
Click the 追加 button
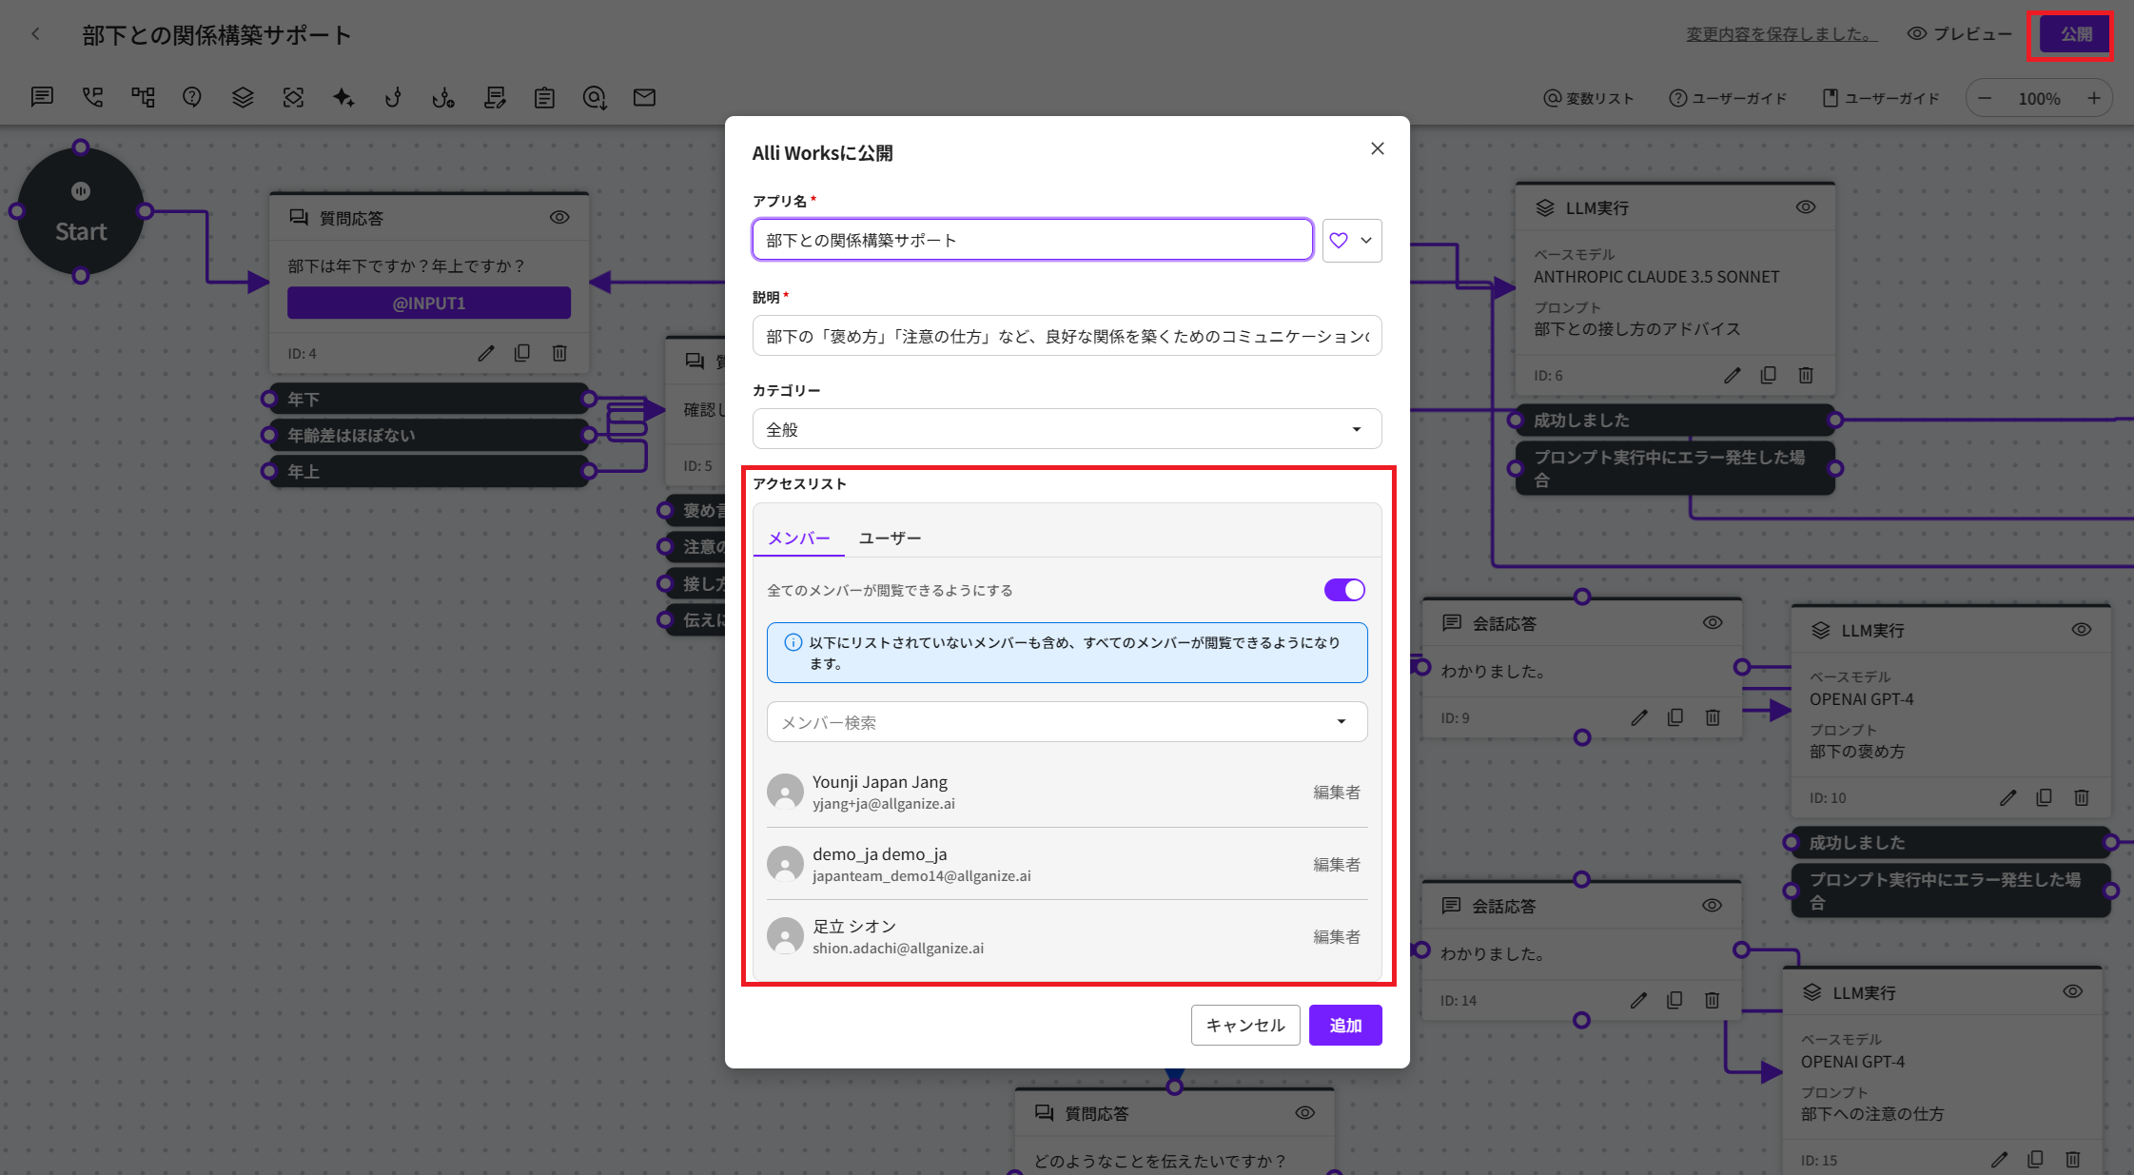coord(1344,1025)
